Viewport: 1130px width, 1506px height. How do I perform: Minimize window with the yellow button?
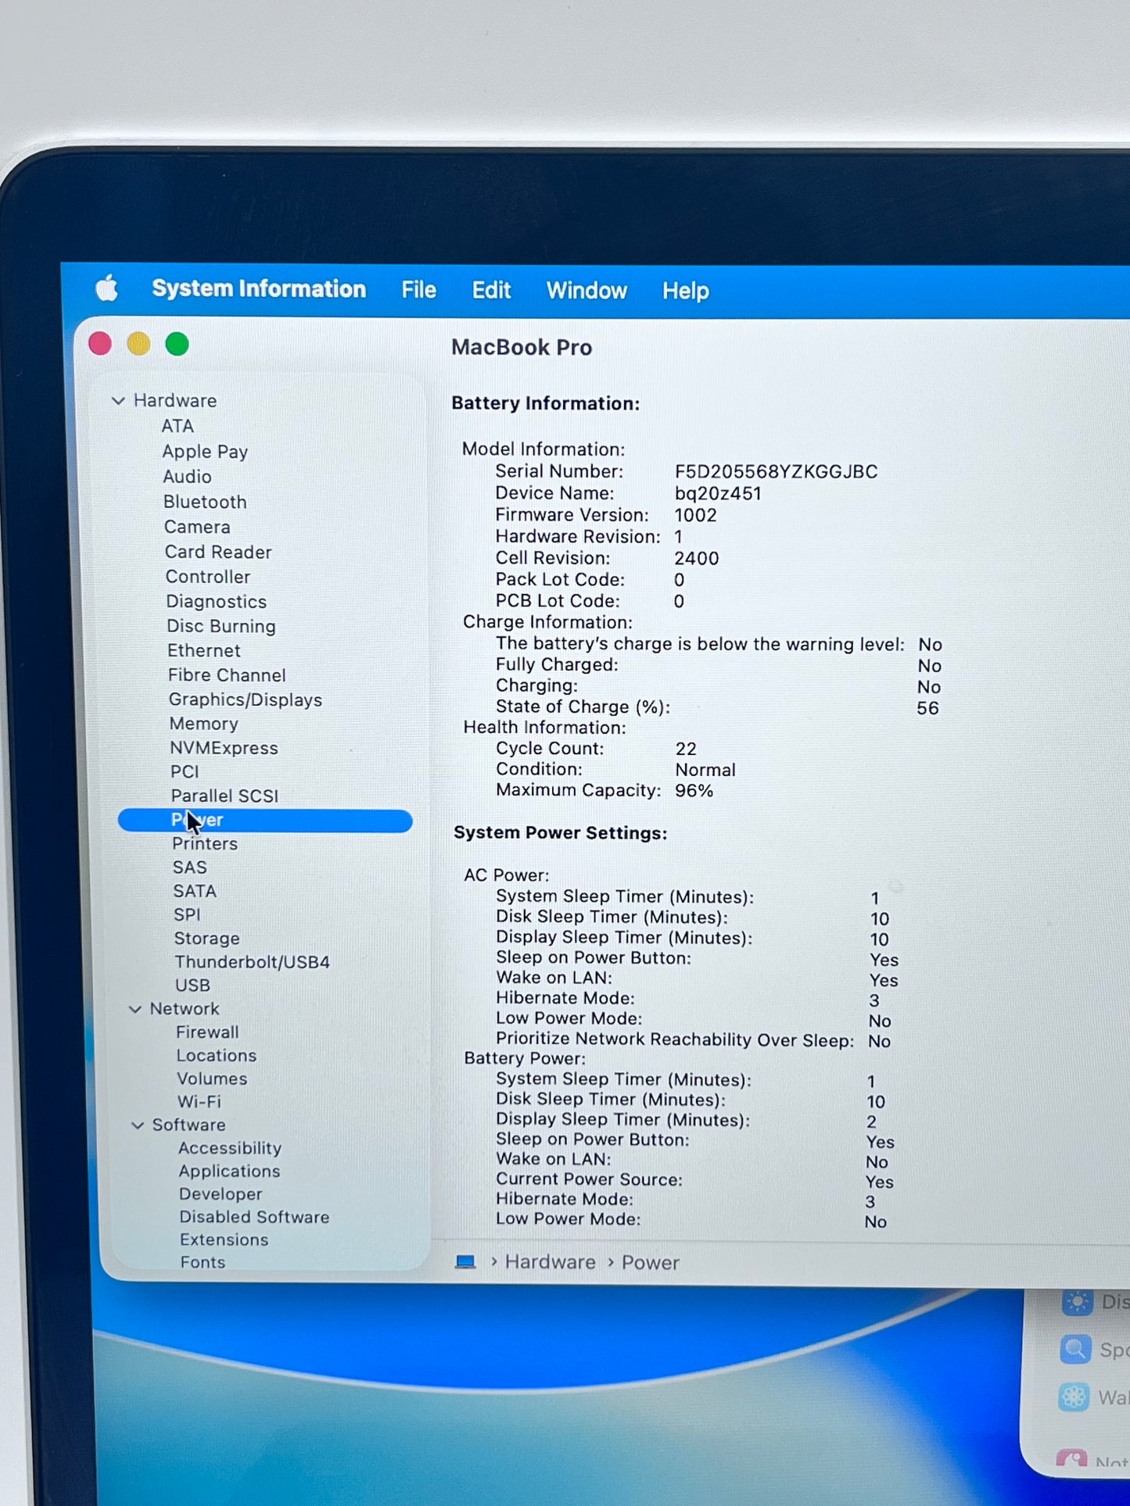[138, 343]
